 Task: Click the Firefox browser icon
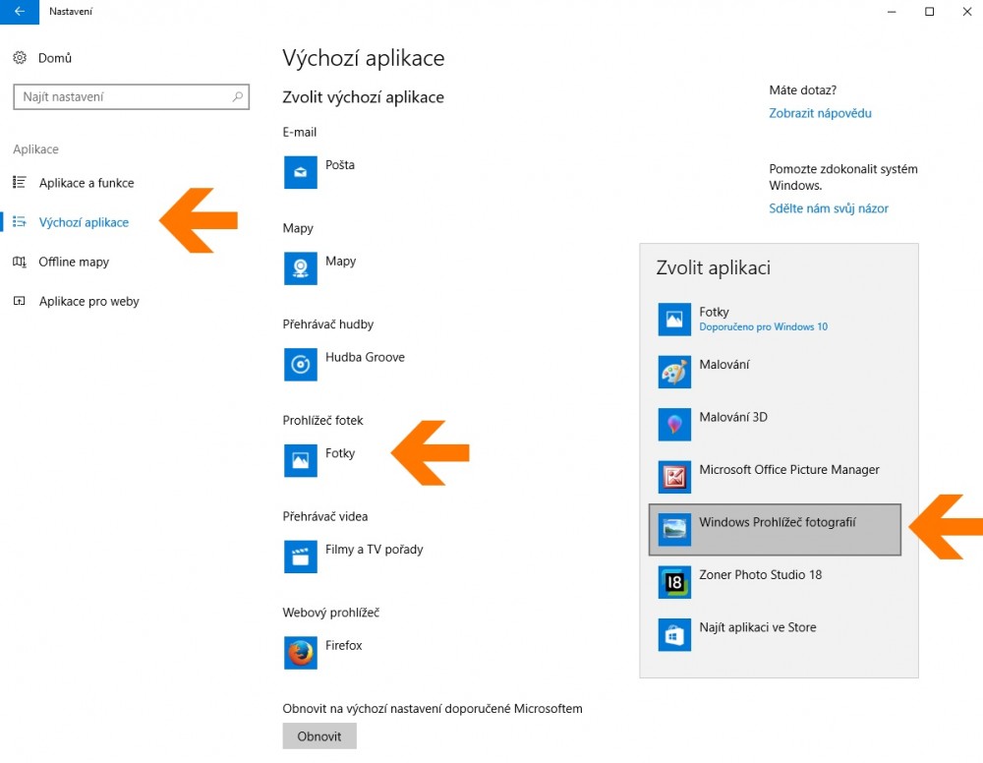[x=300, y=653]
